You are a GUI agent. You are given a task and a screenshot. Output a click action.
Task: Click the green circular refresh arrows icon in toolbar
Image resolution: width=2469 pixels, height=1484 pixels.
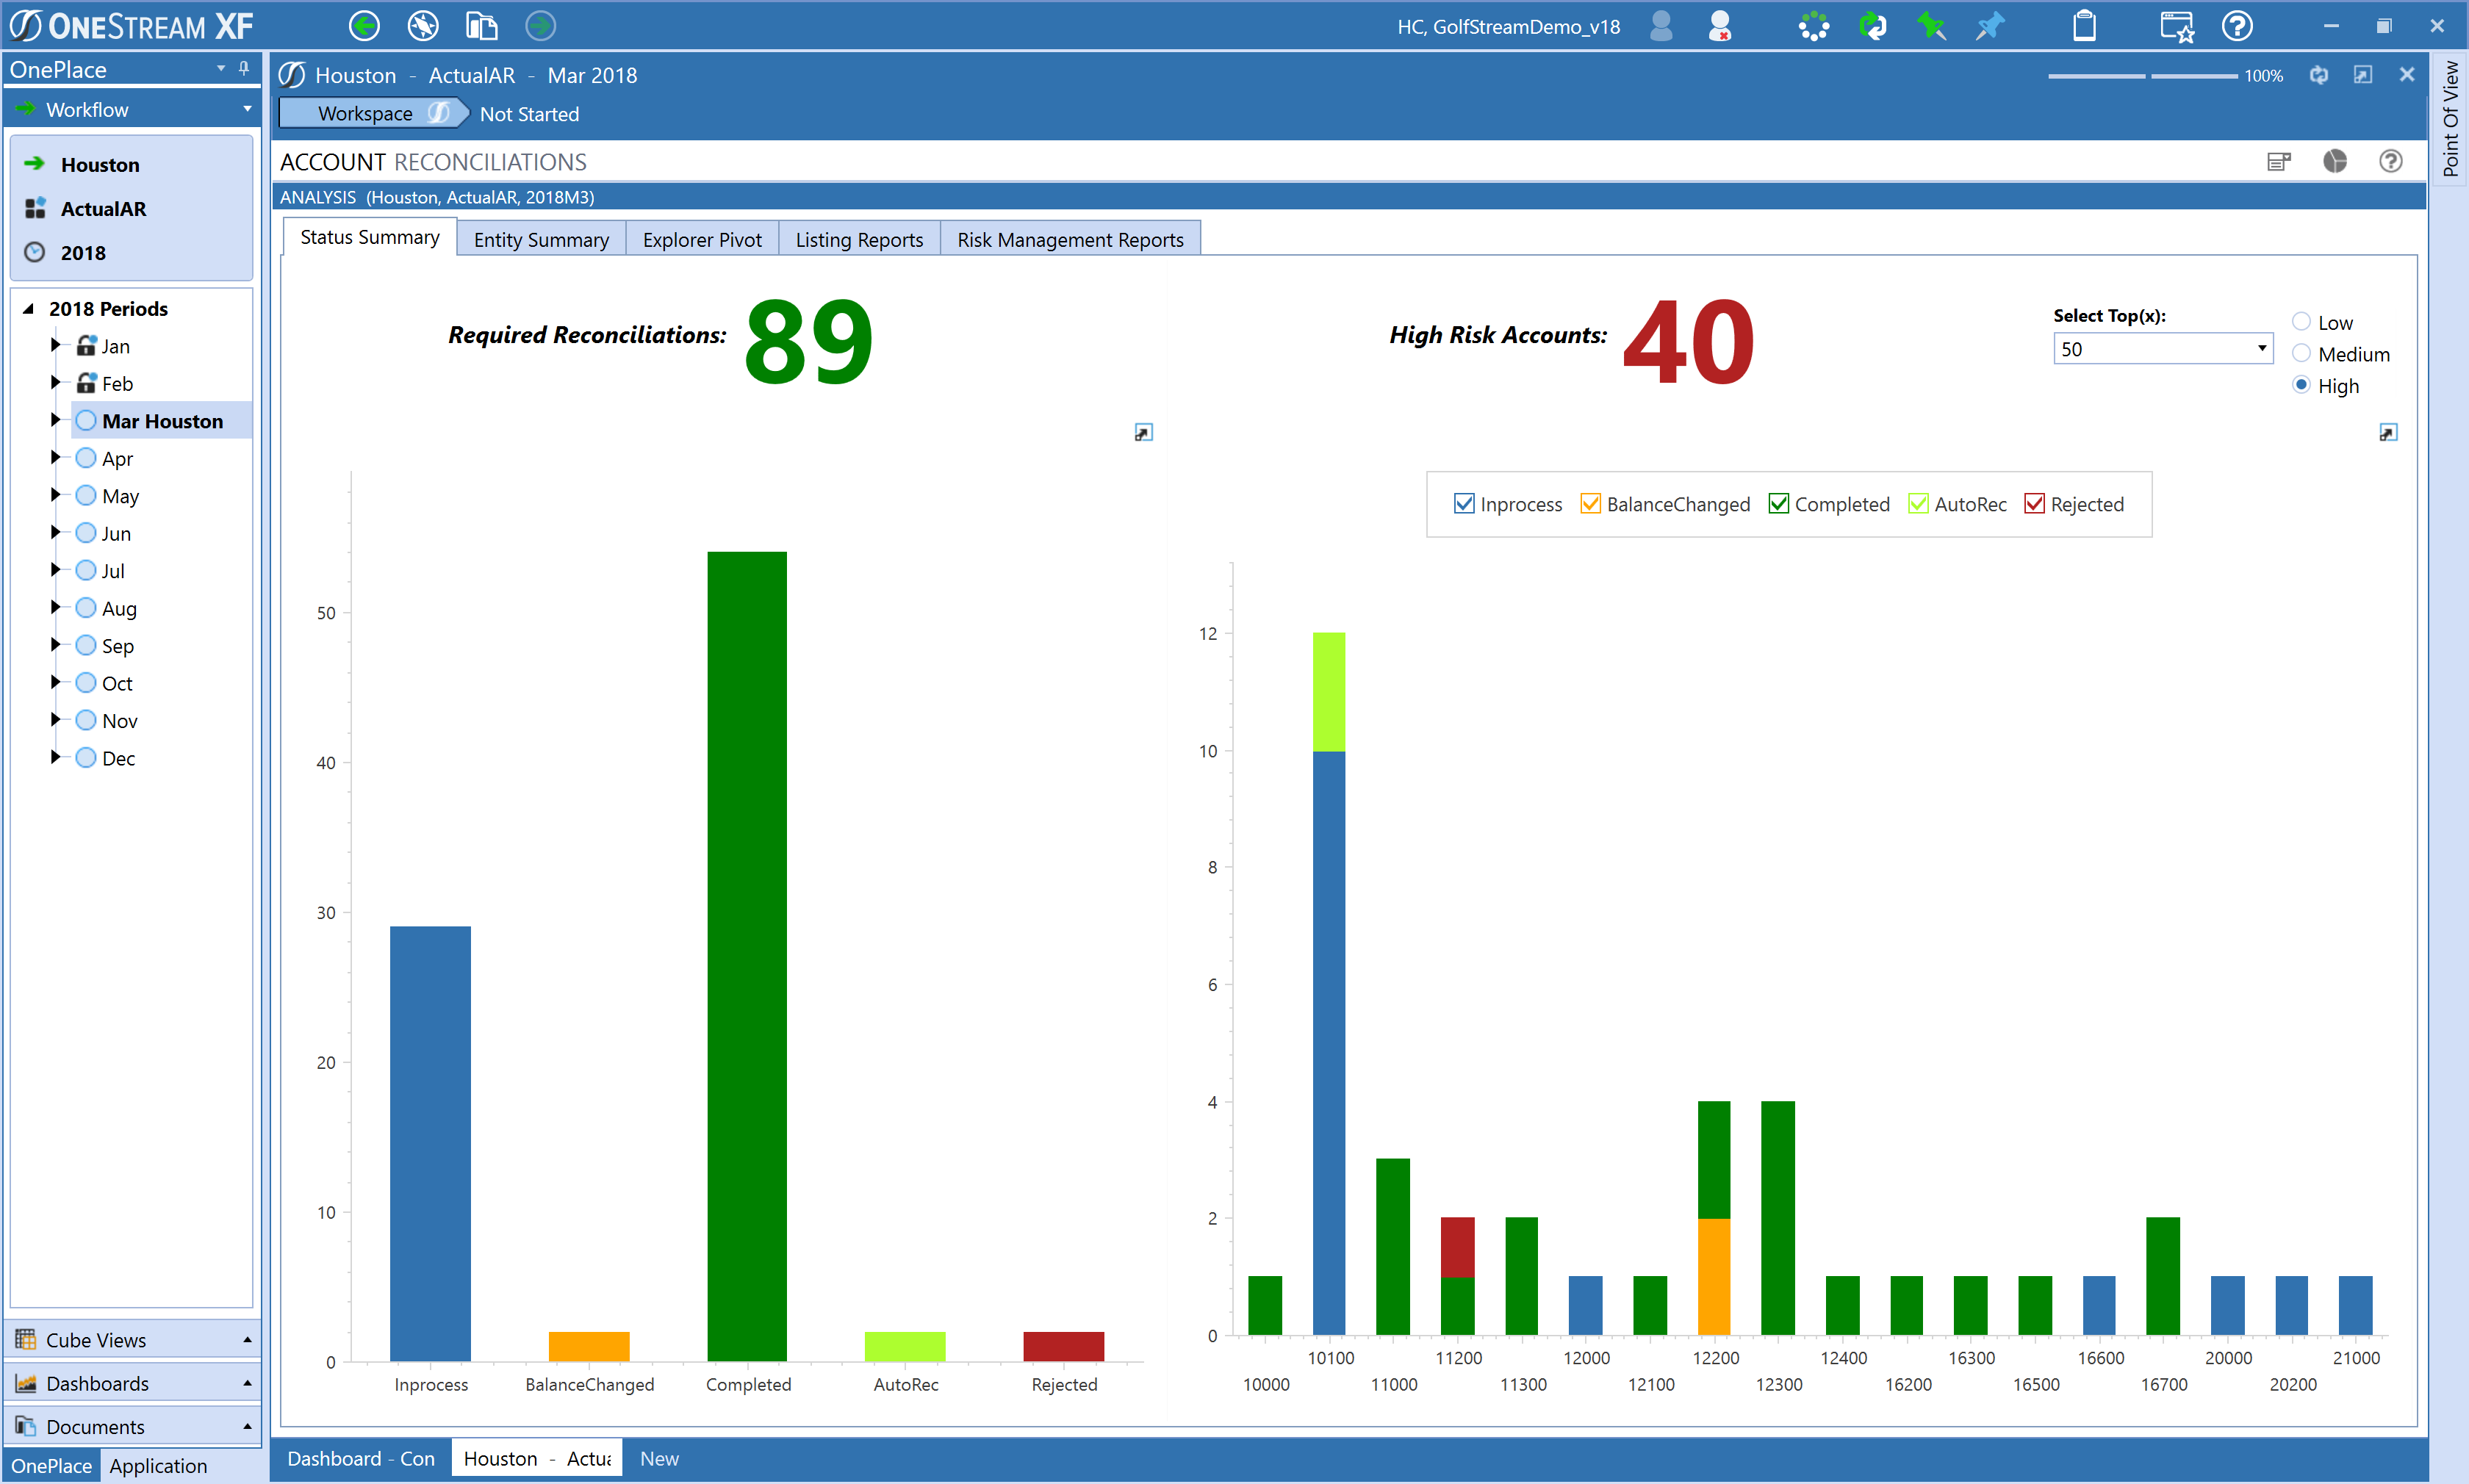pyautogui.click(x=1872, y=26)
